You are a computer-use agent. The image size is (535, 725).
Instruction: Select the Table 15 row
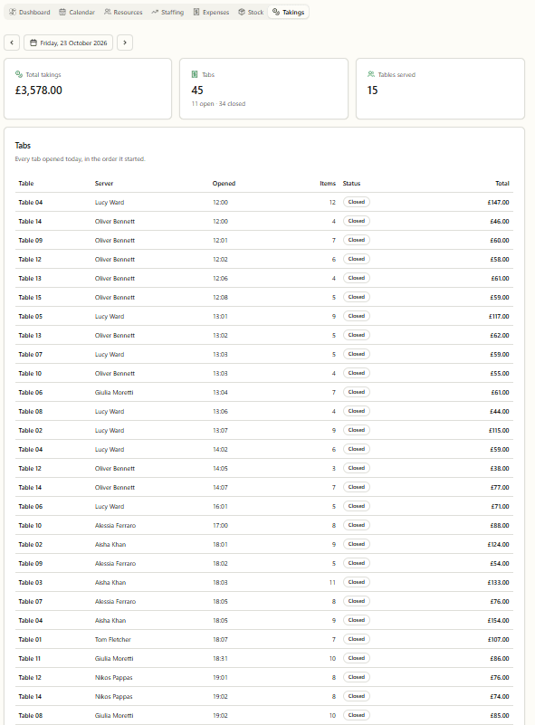point(264,297)
